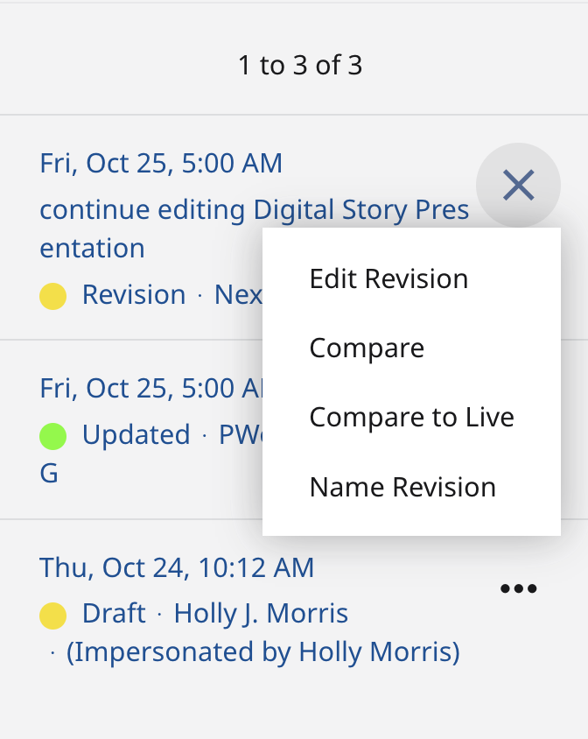Close the revision actions menu with X button
Viewport: 588px width, 739px height.
[518, 185]
